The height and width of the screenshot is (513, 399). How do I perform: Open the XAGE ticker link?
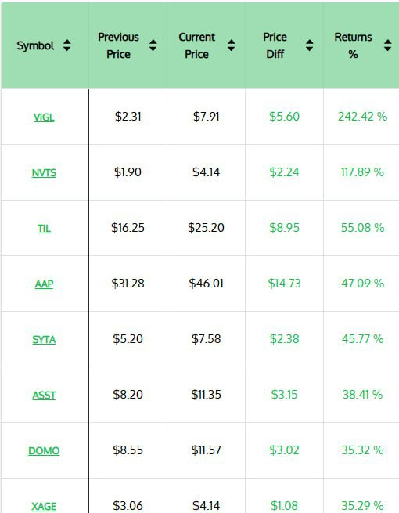(44, 507)
